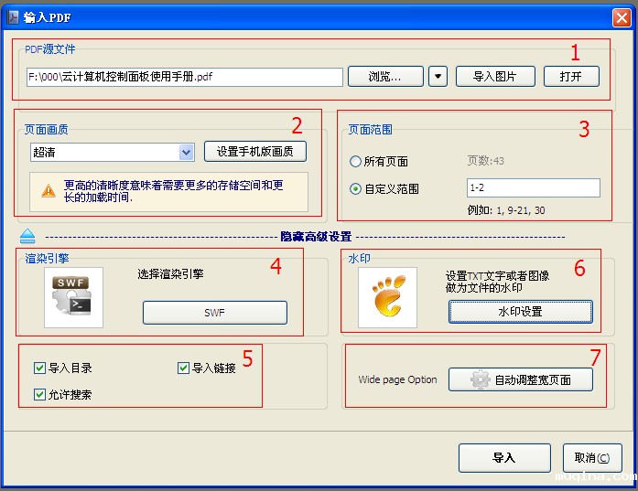Click the warning triangle icon

point(49,191)
